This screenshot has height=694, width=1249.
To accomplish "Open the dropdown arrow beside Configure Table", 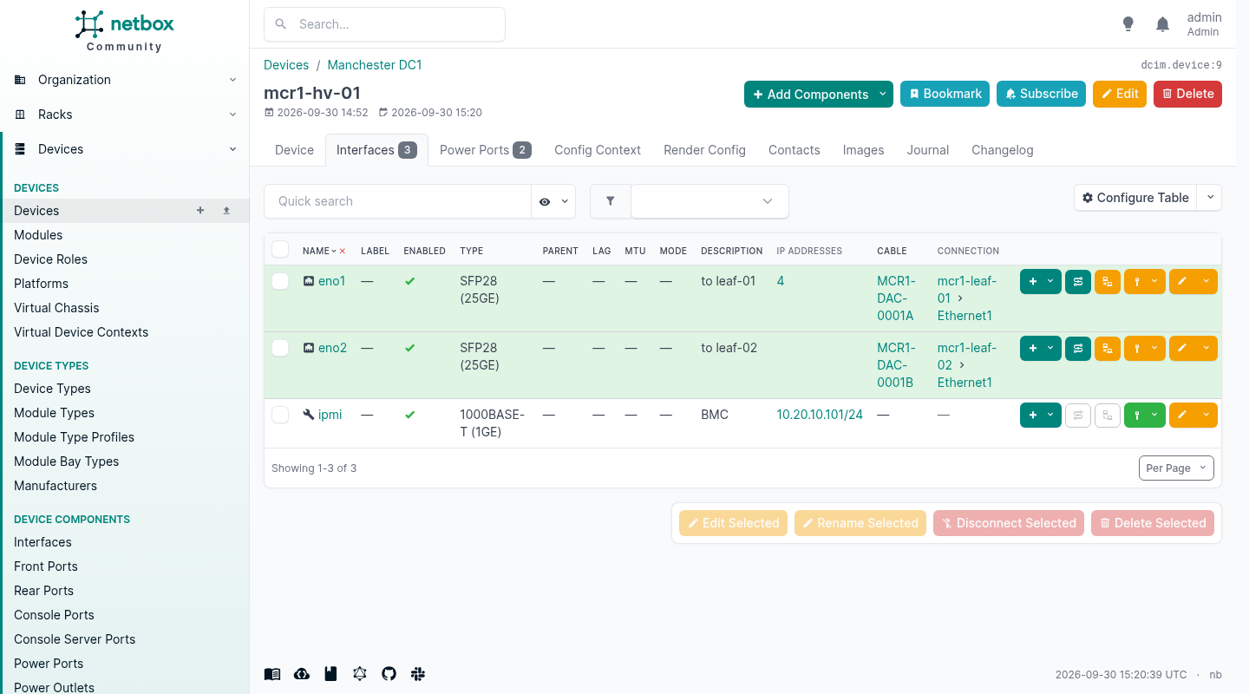I will pos(1209,198).
